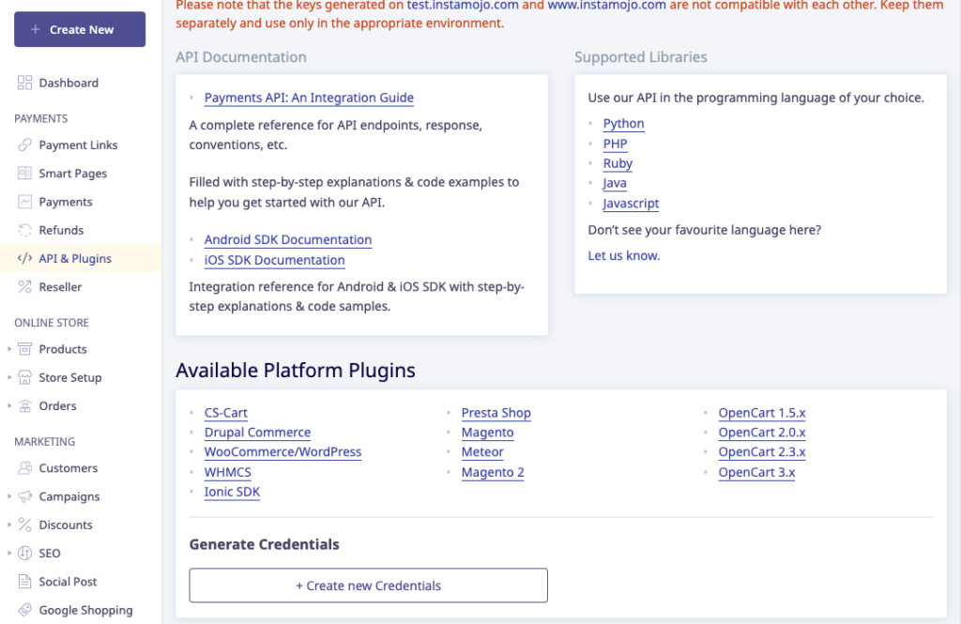
Task: Click the Payment Links chain icon
Action: pos(24,145)
